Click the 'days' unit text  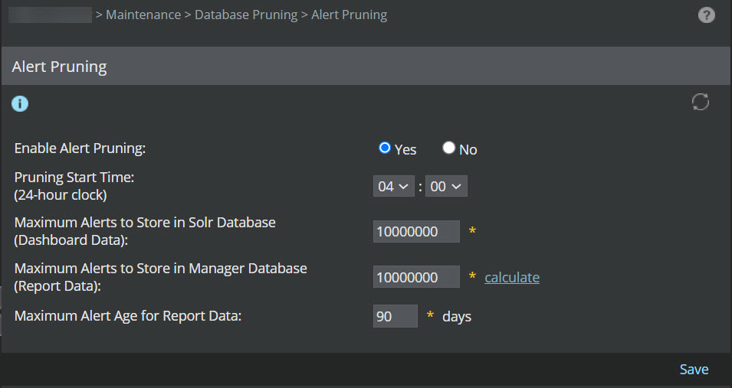[457, 317]
